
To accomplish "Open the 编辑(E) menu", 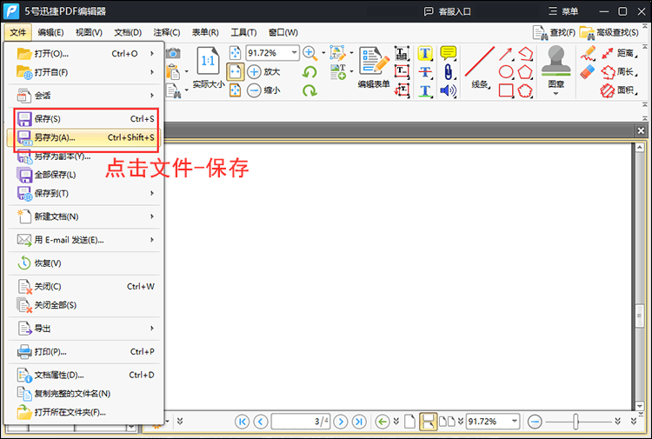I will pos(50,32).
